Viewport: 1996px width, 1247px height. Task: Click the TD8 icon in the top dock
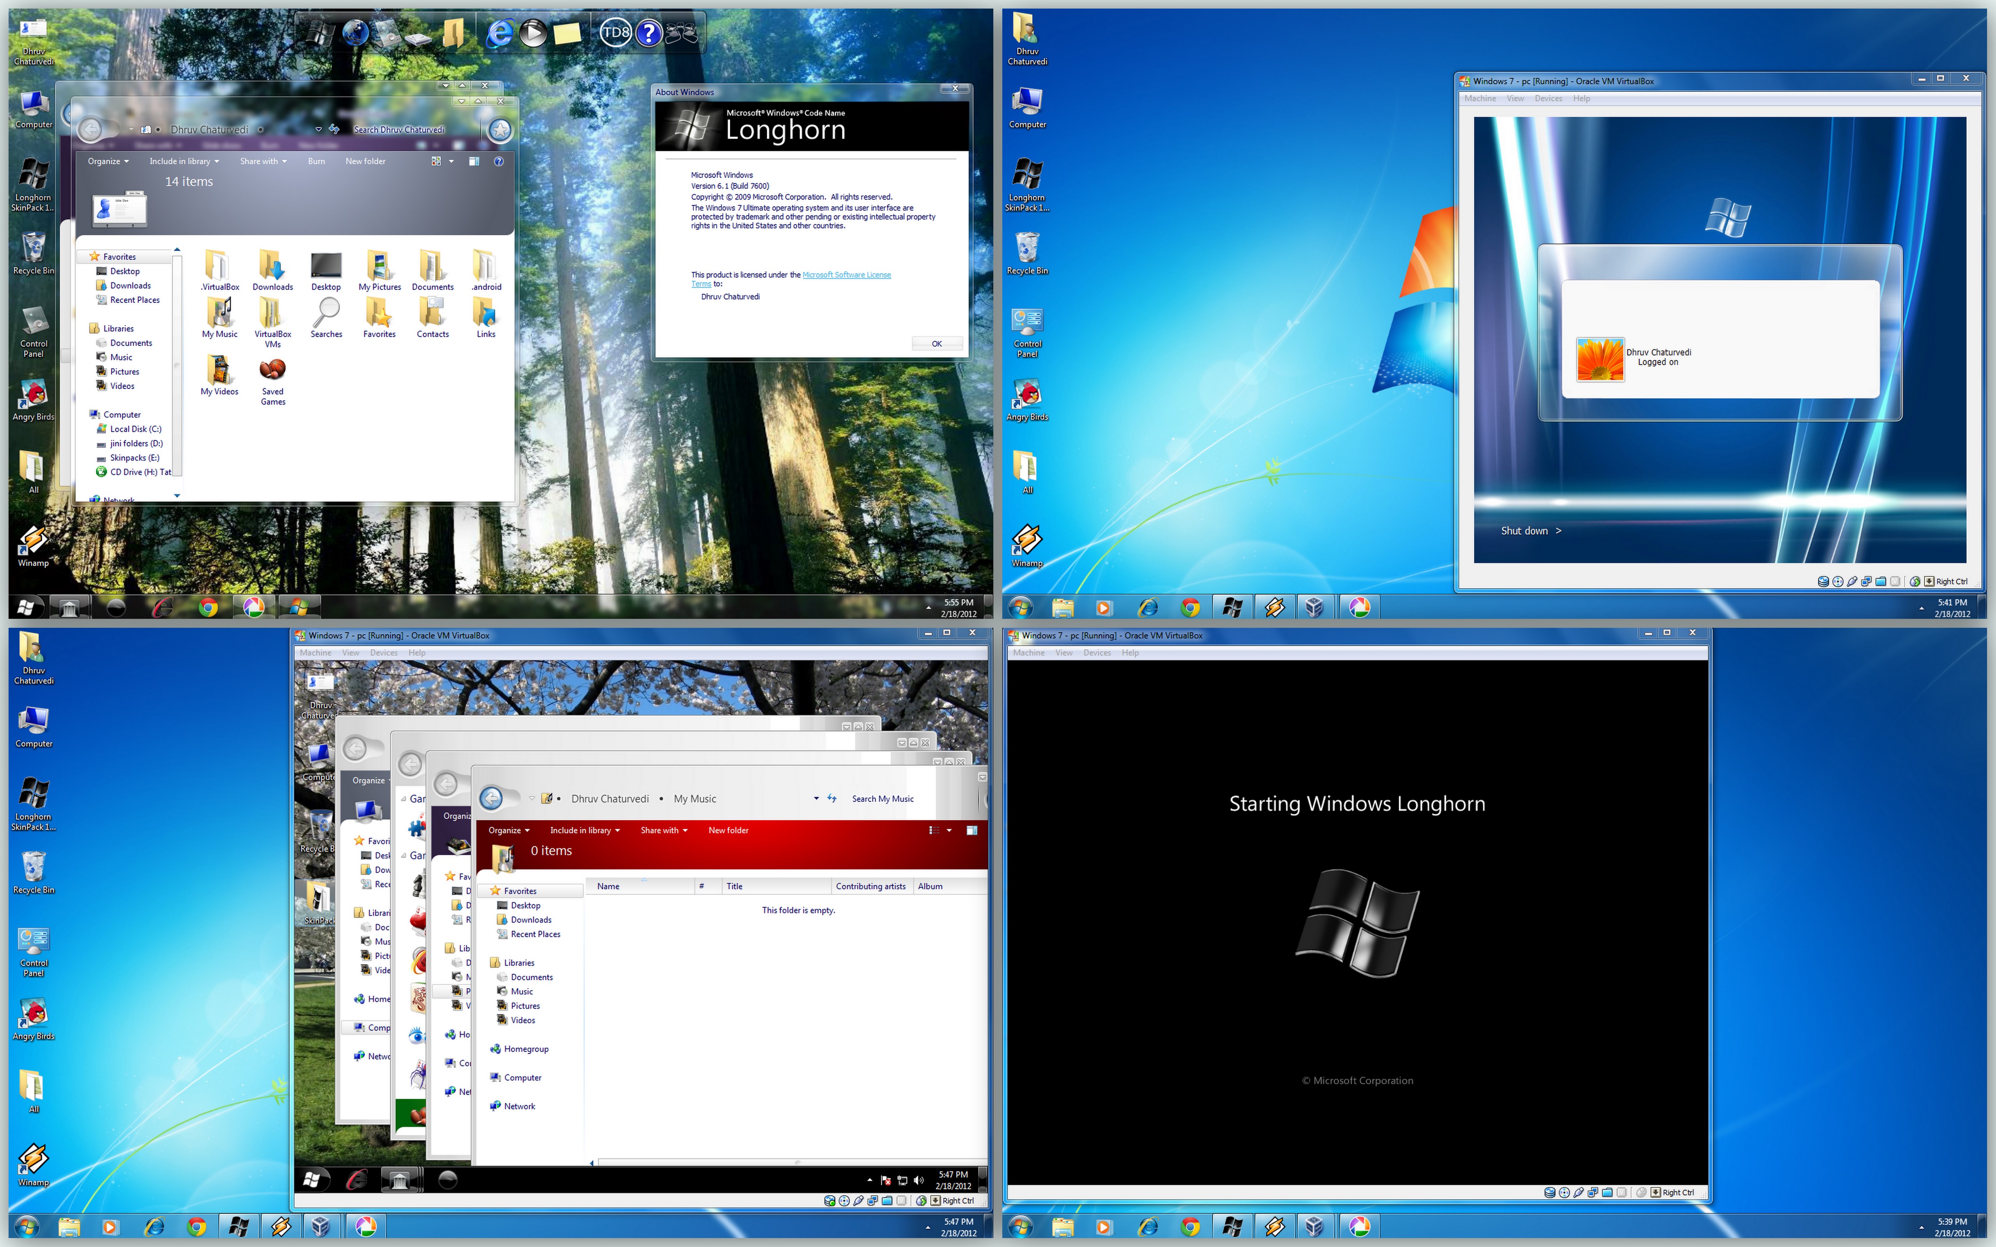(x=615, y=33)
